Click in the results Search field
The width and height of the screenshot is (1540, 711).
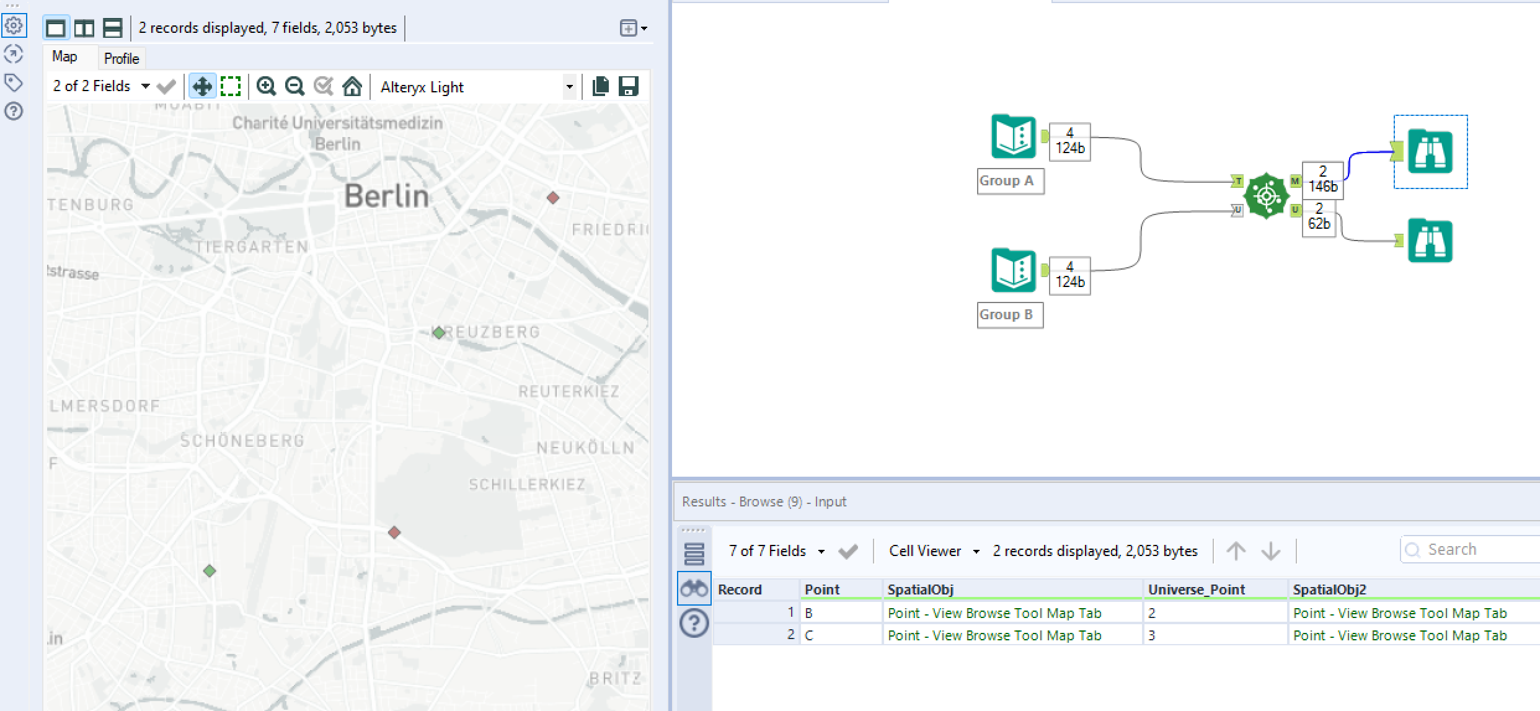click(1476, 550)
